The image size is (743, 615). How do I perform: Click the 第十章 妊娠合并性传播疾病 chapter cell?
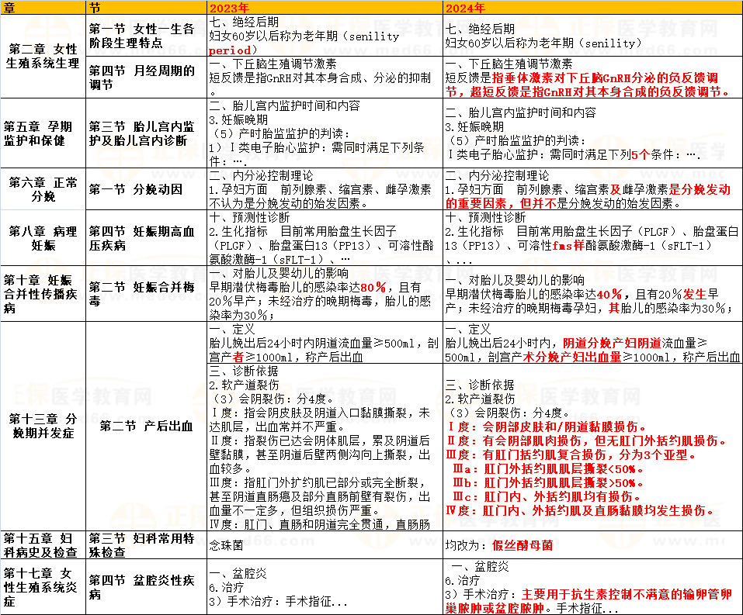43,294
